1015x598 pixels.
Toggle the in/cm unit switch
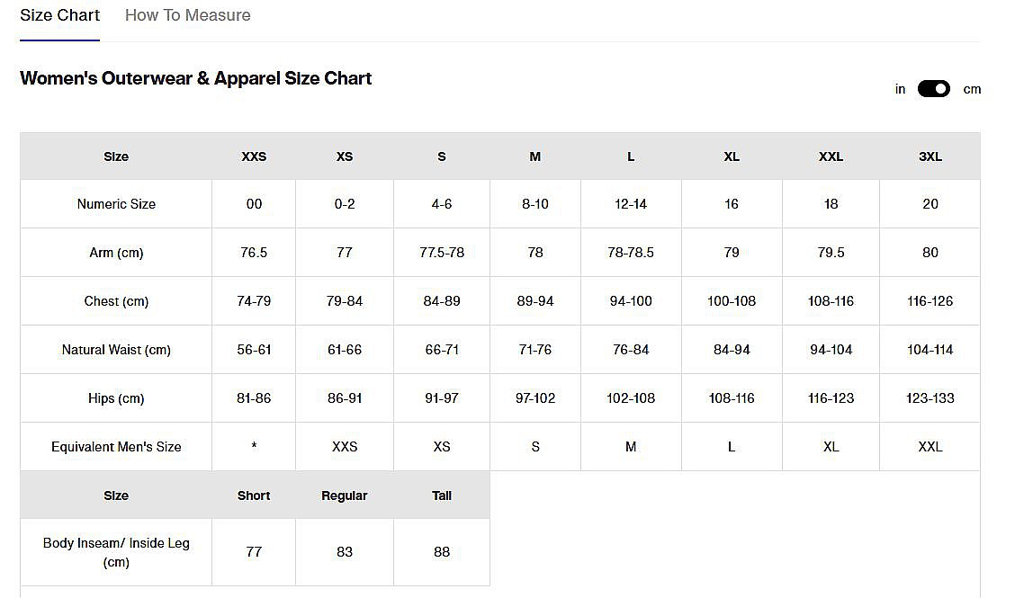click(933, 89)
